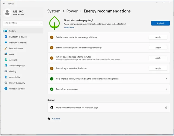
Task: Click the green leaf energy icon
Action: pos(54,23)
